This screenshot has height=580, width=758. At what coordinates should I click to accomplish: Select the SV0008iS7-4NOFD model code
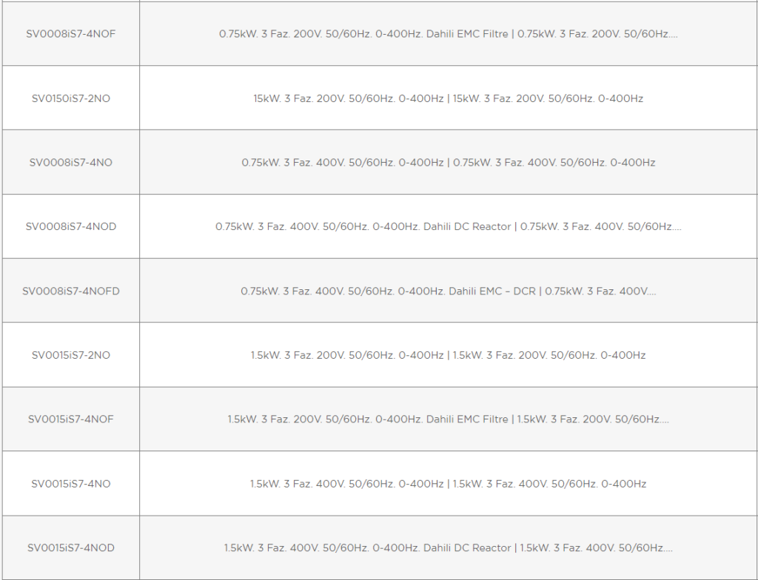coord(70,291)
